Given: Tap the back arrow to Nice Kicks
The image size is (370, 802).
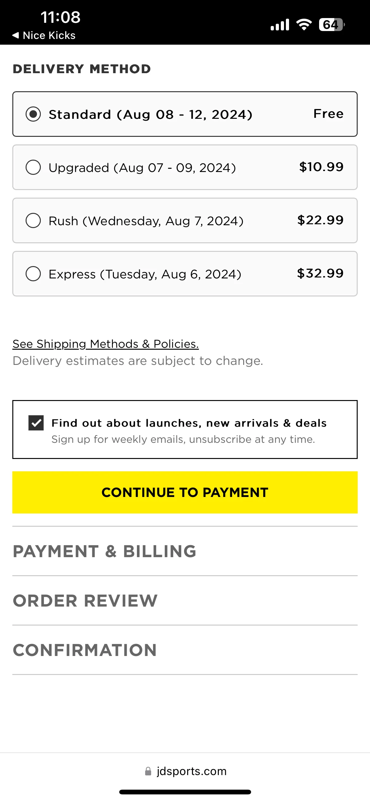Looking at the screenshot, I should (44, 35).
